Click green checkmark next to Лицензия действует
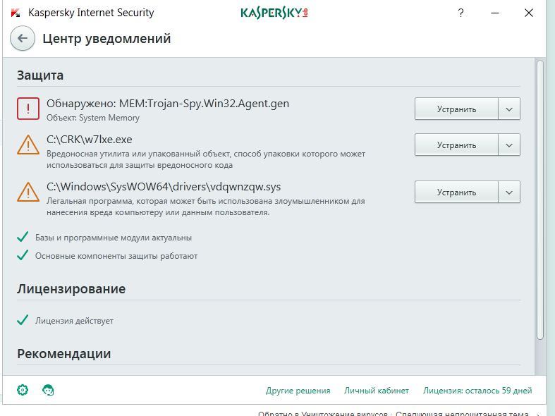This screenshot has width=555, height=416. 23,320
